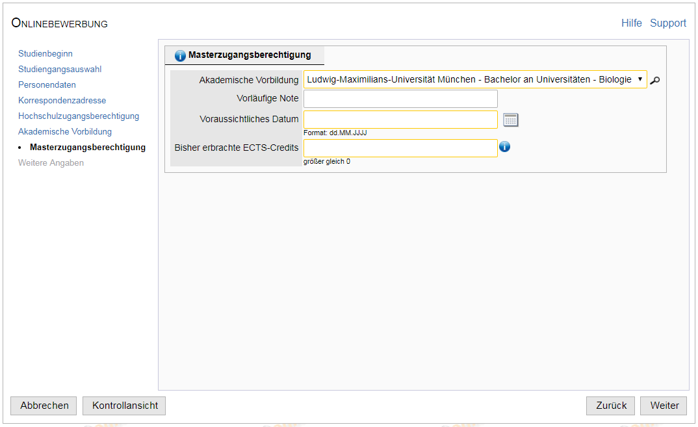
Task: Click the magnifier icon next to Akademische Vorbildung
Action: point(654,80)
